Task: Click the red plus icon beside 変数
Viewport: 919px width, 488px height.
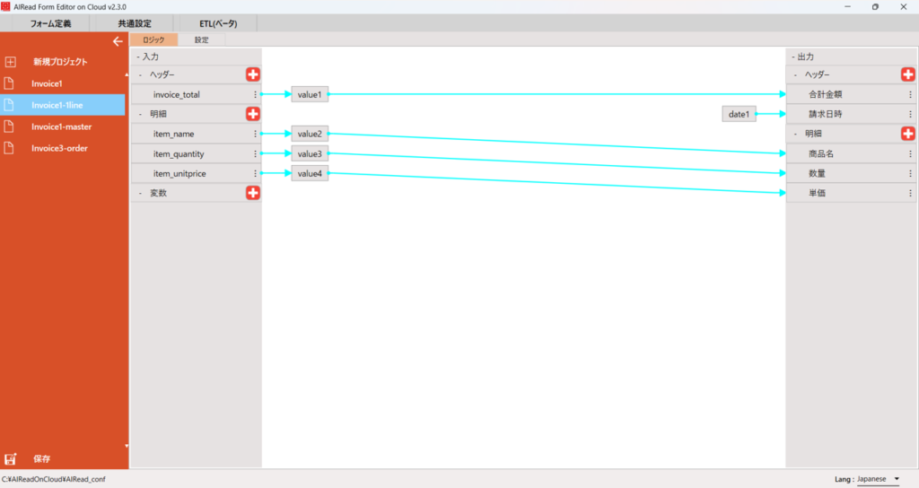Action: pos(253,193)
